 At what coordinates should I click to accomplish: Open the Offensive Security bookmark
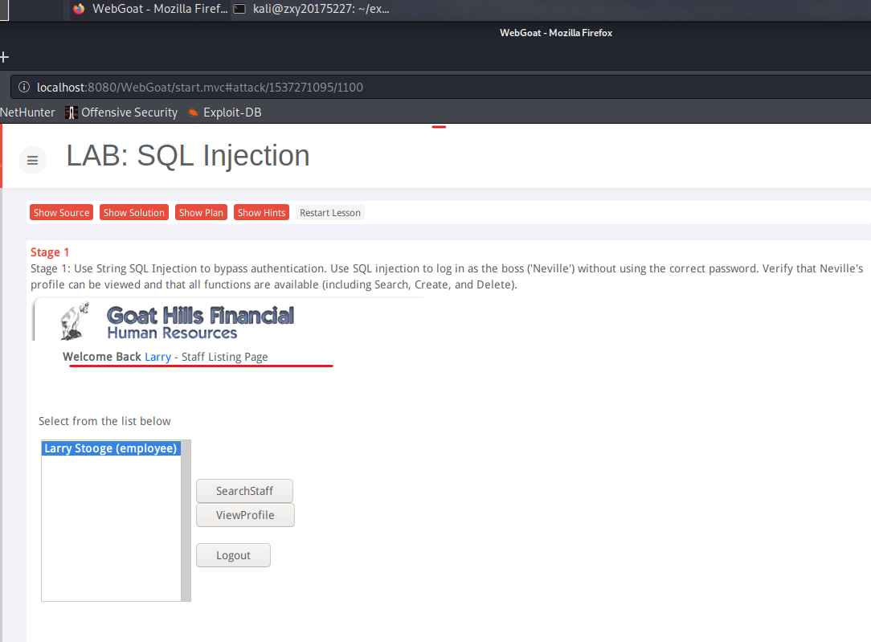(x=121, y=112)
